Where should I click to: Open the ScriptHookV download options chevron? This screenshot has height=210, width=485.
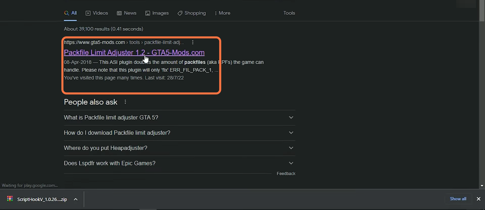pyautogui.click(x=76, y=199)
